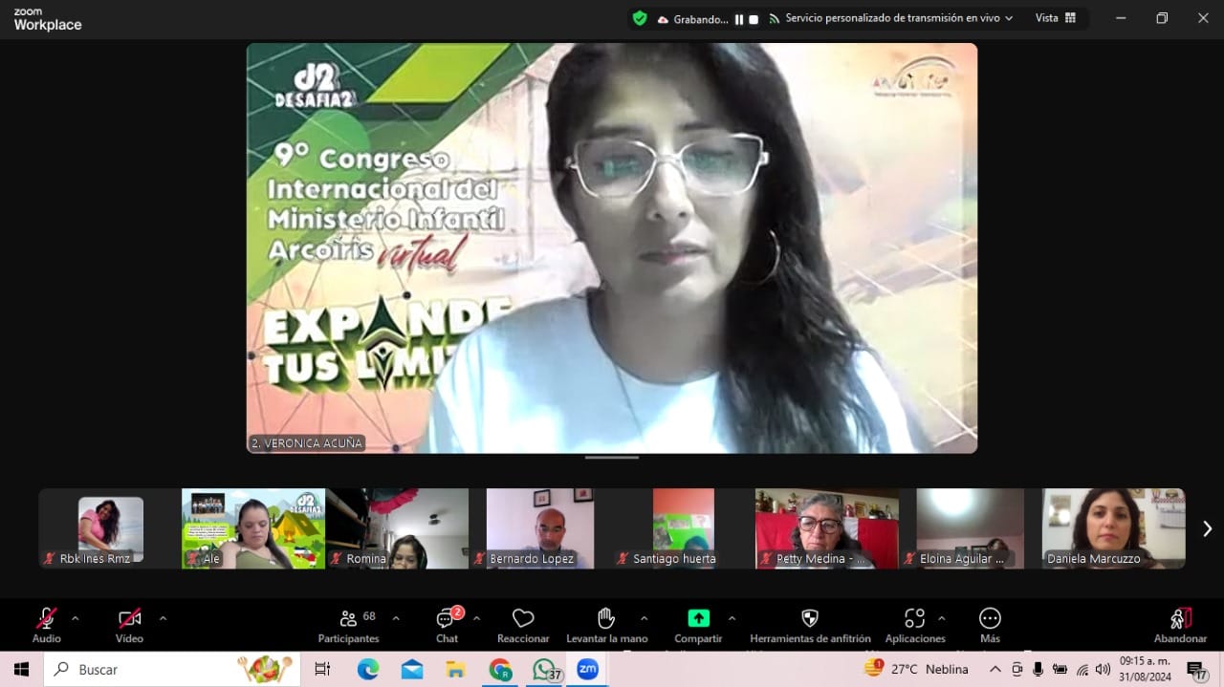This screenshot has height=687, width=1224.
Task: Open Windows Task View
Action: click(322, 670)
